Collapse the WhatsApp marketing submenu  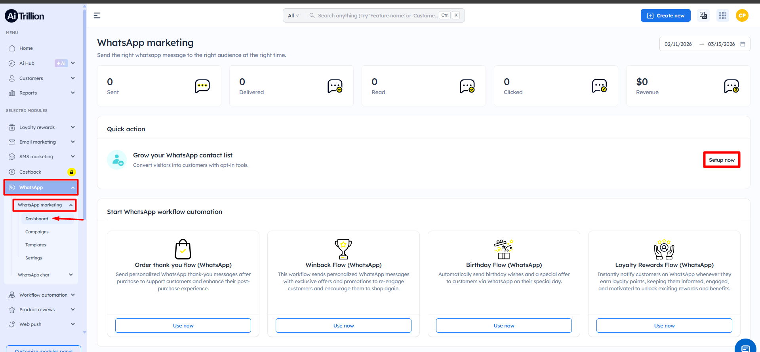[x=70, y=205]
